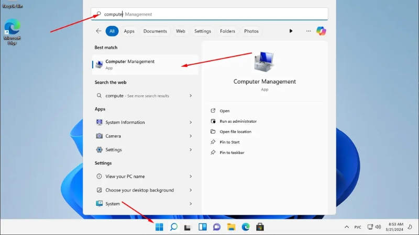This screenshot has width=419, height=235.
Task: Open Widgets panel from taskbar
Action: [x=202, y=227]
